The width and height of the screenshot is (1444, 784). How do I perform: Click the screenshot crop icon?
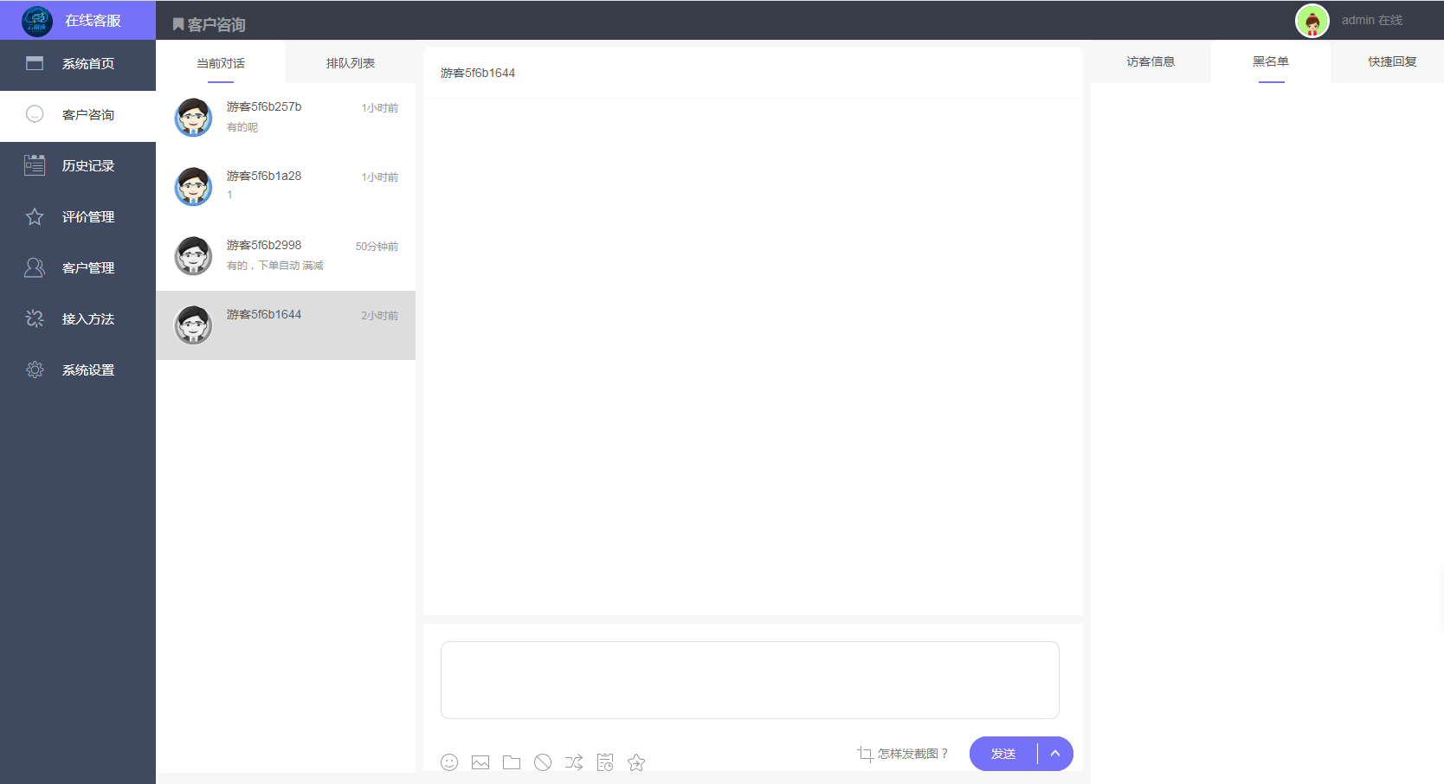click(x=865, y=754)
